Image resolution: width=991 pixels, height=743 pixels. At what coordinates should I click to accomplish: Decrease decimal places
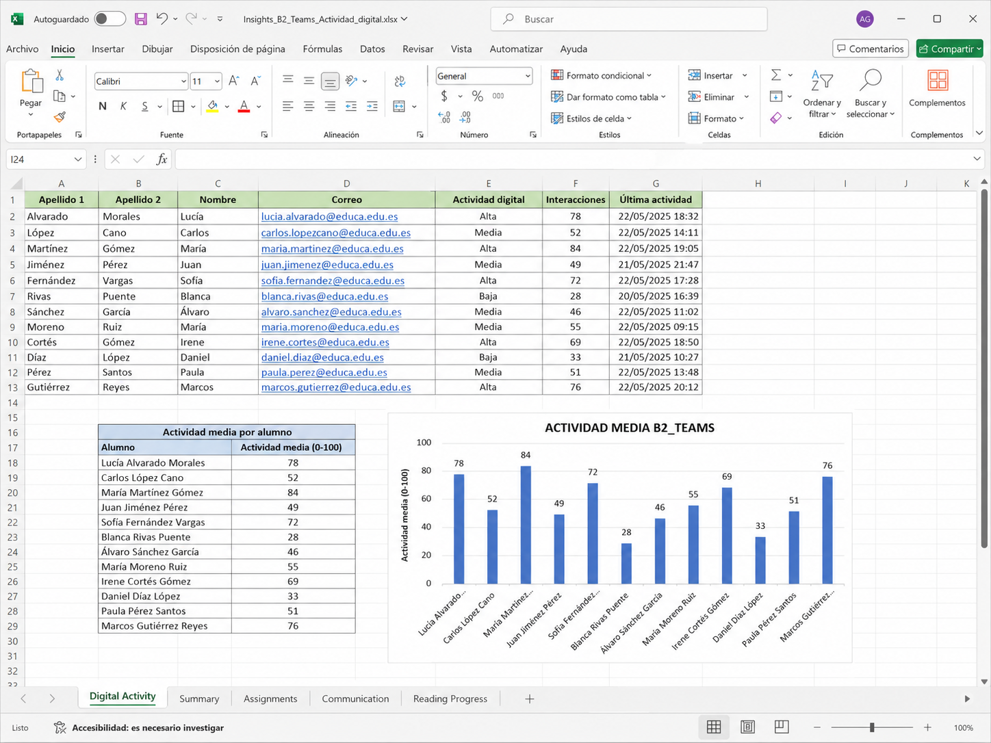click(x=465, y=118)
